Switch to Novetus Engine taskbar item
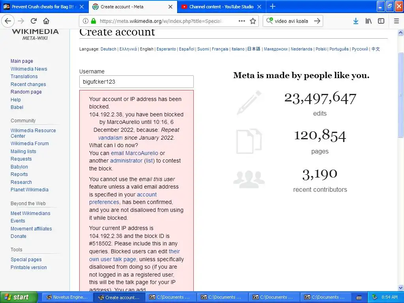 coord(67,297)
